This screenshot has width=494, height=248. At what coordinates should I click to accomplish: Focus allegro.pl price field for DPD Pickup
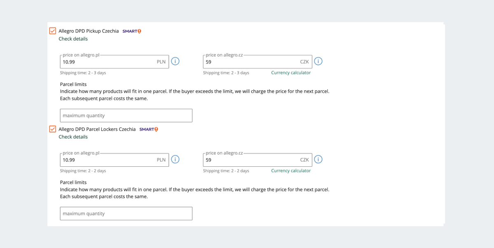[114, 62]
